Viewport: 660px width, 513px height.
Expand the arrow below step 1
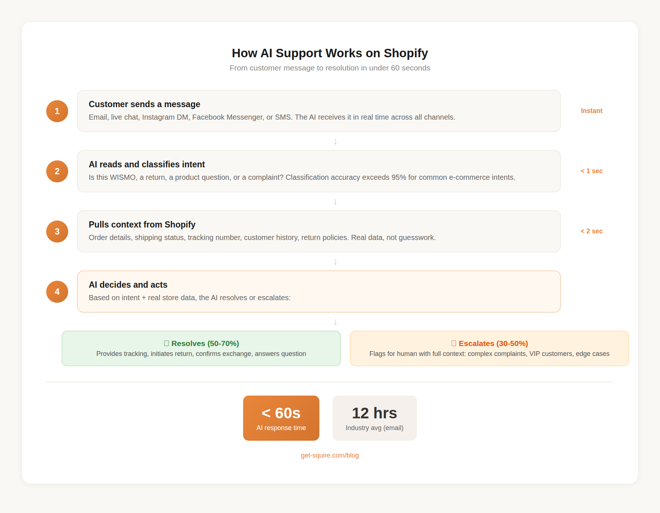[335, 141]
